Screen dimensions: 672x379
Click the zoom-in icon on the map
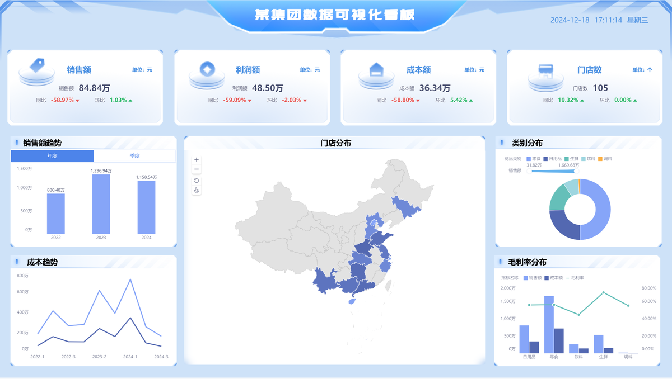[196, 160]
